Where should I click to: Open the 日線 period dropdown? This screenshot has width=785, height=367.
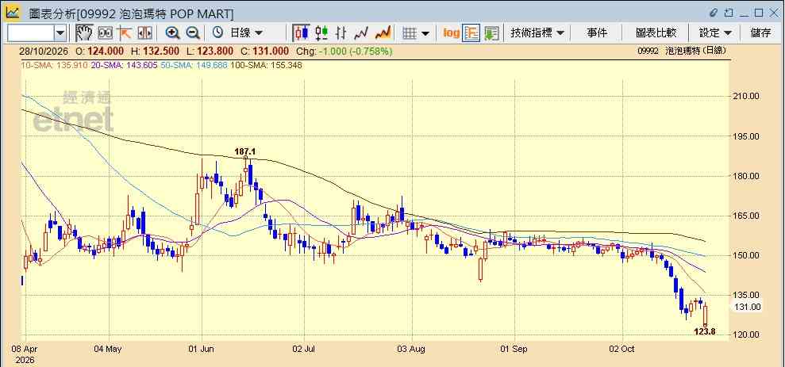(x=246, y=33)
